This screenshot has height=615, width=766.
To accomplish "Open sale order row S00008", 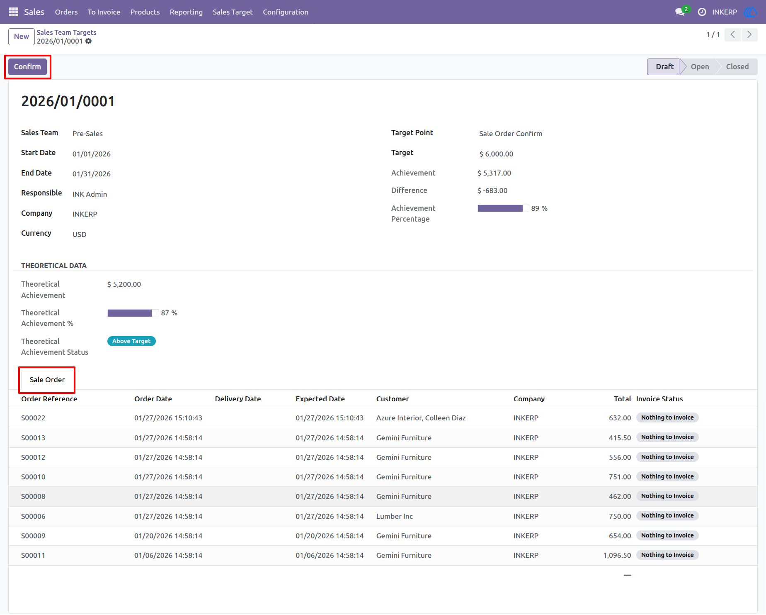I will tap(383, 496).
